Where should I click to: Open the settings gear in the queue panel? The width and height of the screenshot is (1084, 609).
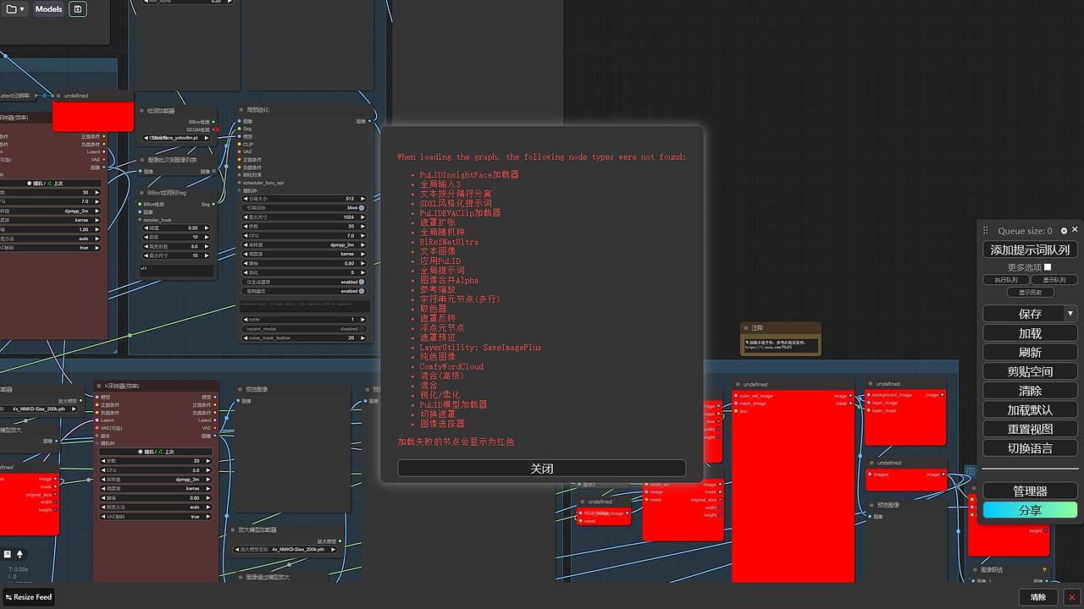[x=1065, y=231]
